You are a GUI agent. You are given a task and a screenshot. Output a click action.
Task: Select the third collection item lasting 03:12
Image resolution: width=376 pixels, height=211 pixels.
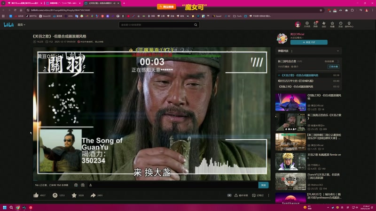[x=308, y=87]
